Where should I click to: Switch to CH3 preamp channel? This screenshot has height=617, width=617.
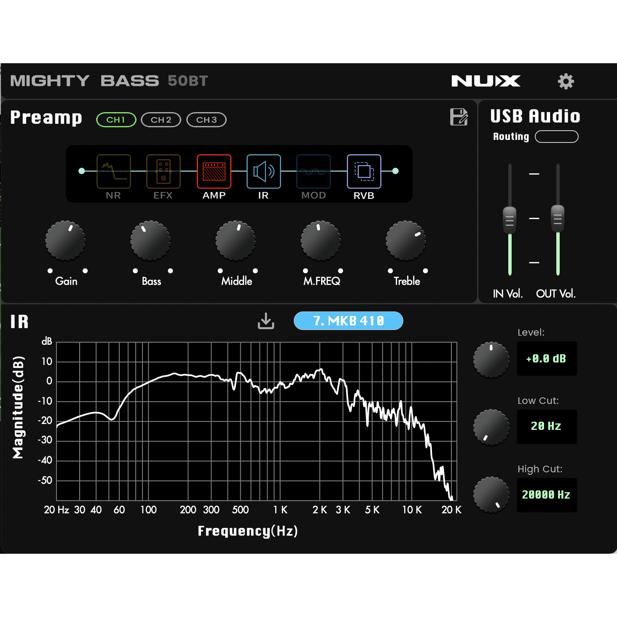(207, 120)
